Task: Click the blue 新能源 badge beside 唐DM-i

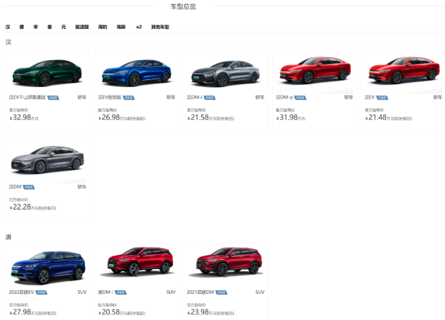Action: coord(120,292)
